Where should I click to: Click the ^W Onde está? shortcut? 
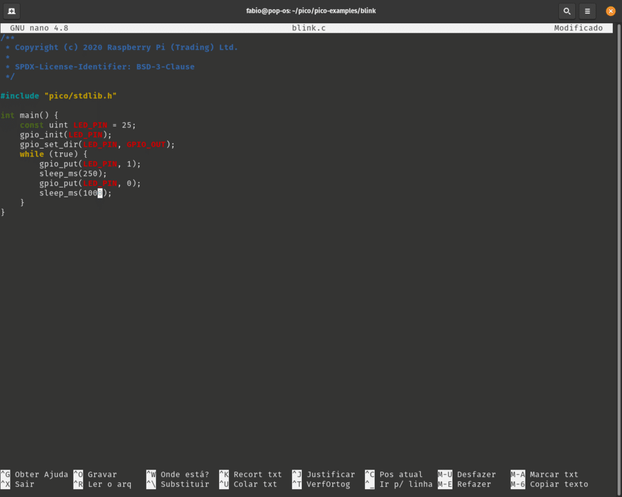coord(177,475)
